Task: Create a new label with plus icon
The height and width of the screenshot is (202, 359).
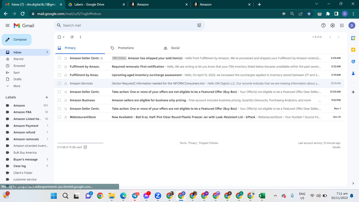Action: point(47,97)
